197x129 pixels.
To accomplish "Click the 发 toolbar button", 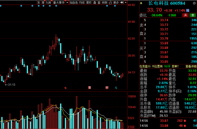I will point(38,2).
